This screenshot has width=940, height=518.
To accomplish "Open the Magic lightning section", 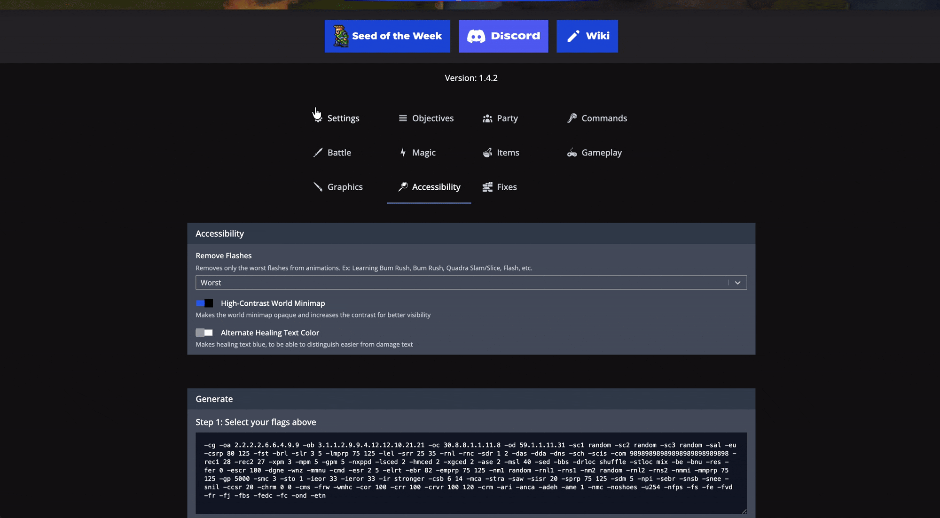I will (x=403, y=152).
